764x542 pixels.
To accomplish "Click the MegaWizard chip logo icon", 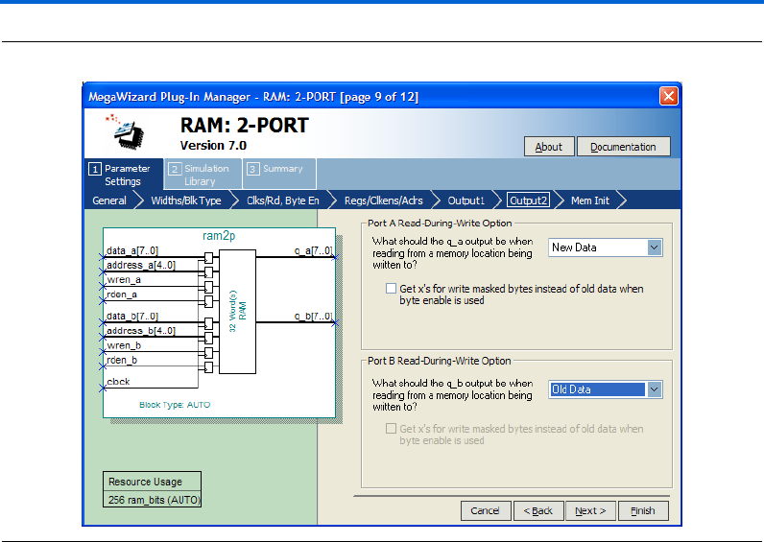I will coord(125,131).
